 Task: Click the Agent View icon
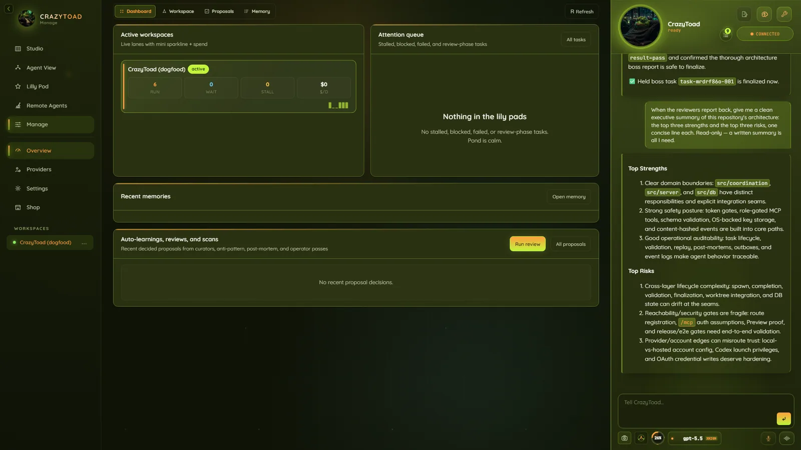coord(18,67)
